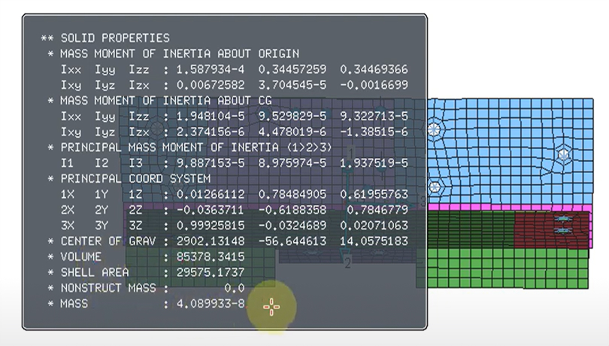This screenshot has width=609, height=346.
Task: Select the right-side bolt hole in blue mesh
Action: 563,155
